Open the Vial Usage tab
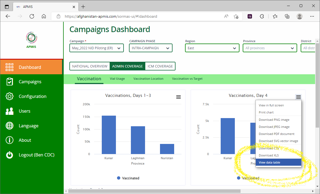This screenshot has height=194, width=320. pyautogui.click(x=117, y=79)
